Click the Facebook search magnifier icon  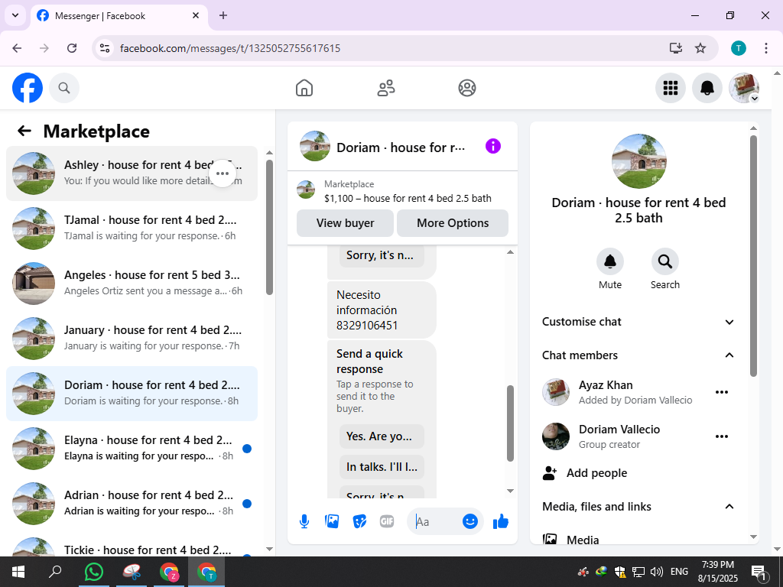[64, 88]
